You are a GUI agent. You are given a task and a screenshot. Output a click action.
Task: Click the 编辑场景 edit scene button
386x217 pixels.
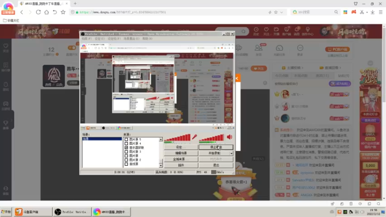181,153
